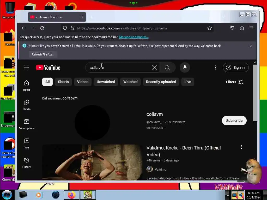This screenshot has height=200, width=267.
Task: Show hidden tray icons arrow
Action: [x=228, y=195]
